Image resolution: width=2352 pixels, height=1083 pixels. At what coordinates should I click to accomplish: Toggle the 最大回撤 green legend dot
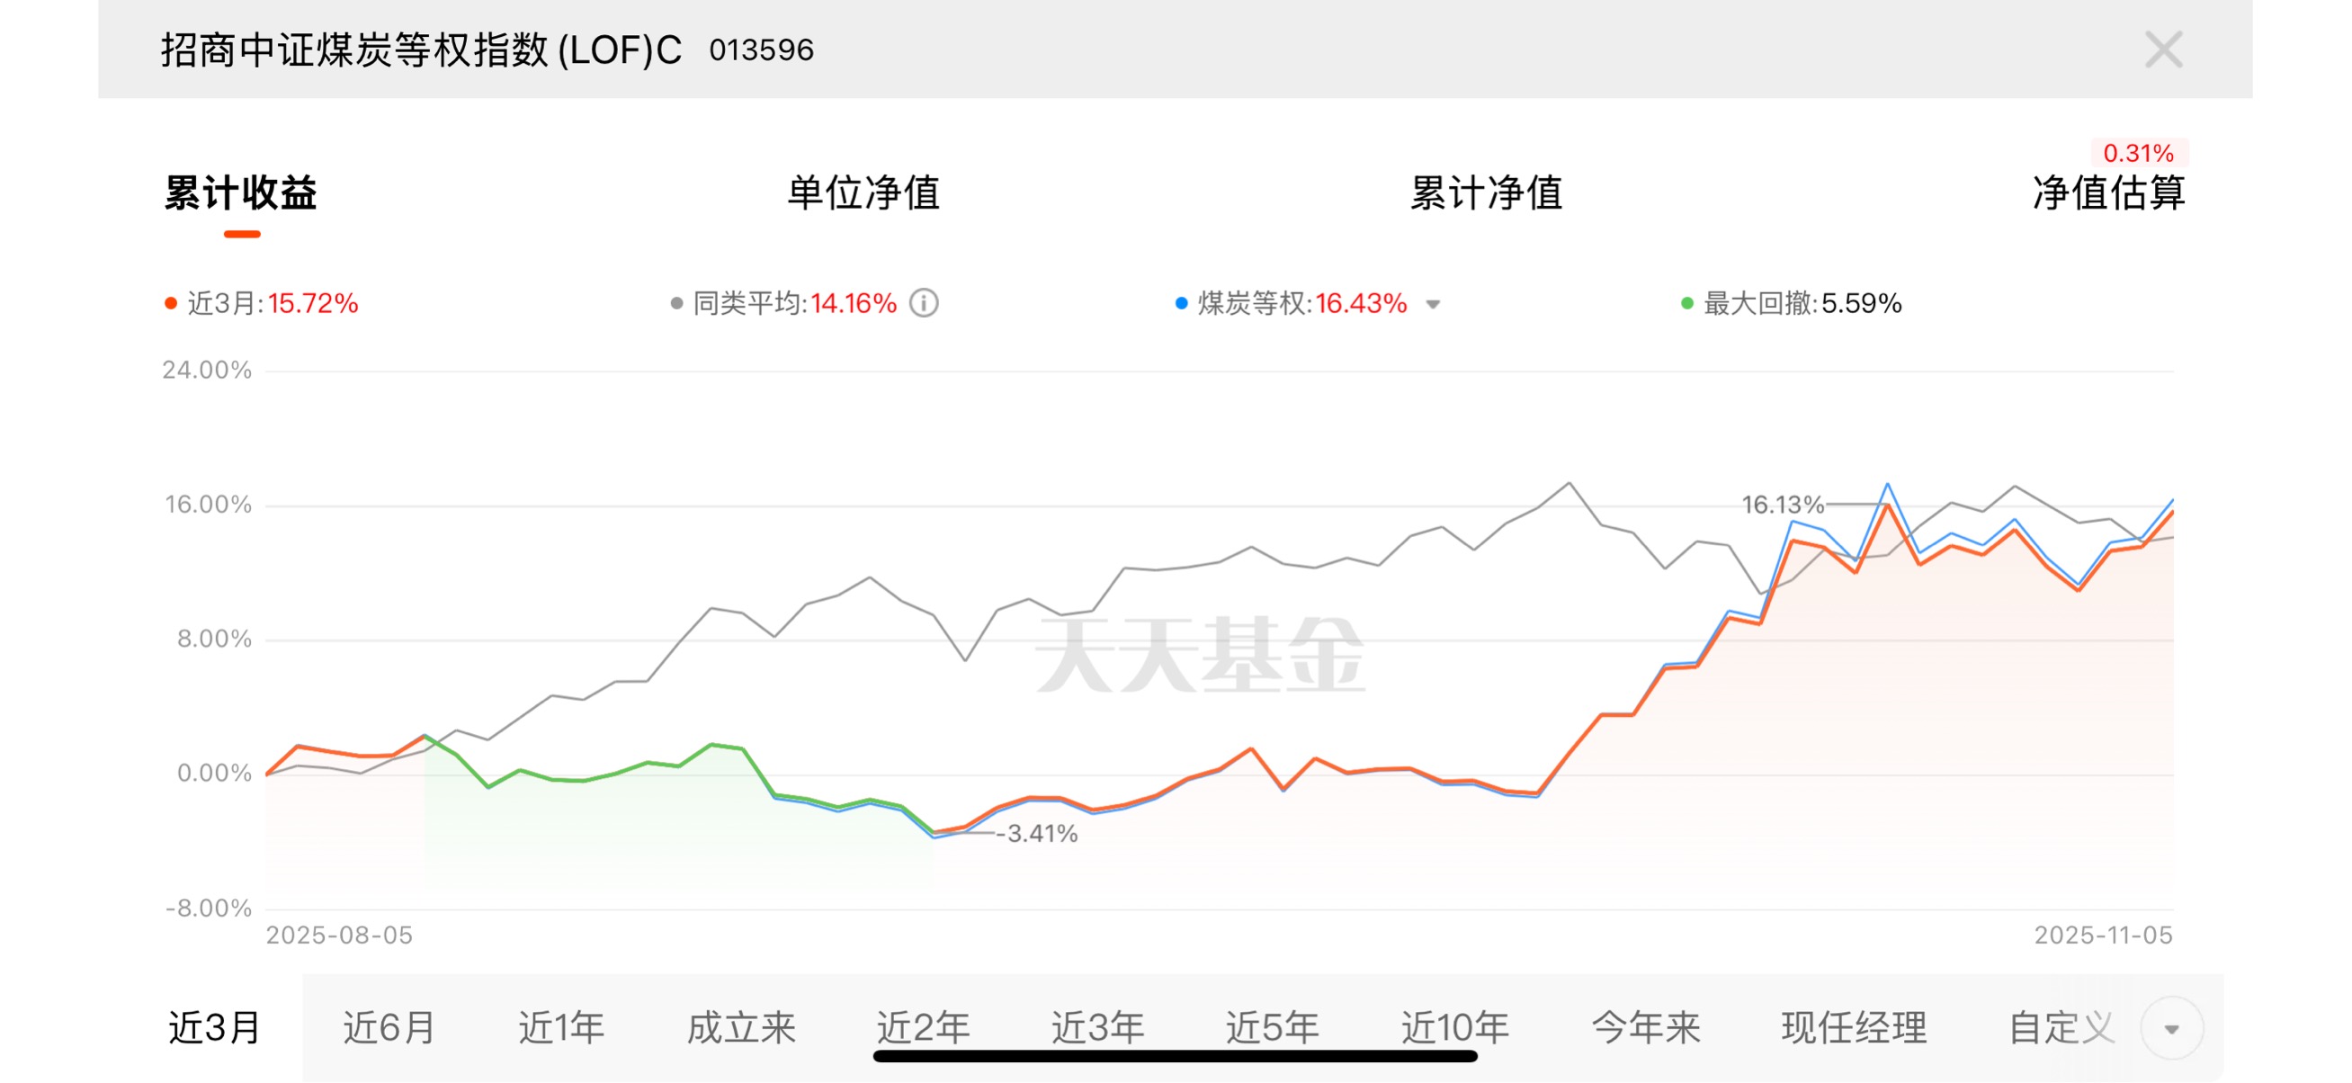(1686, 303)
